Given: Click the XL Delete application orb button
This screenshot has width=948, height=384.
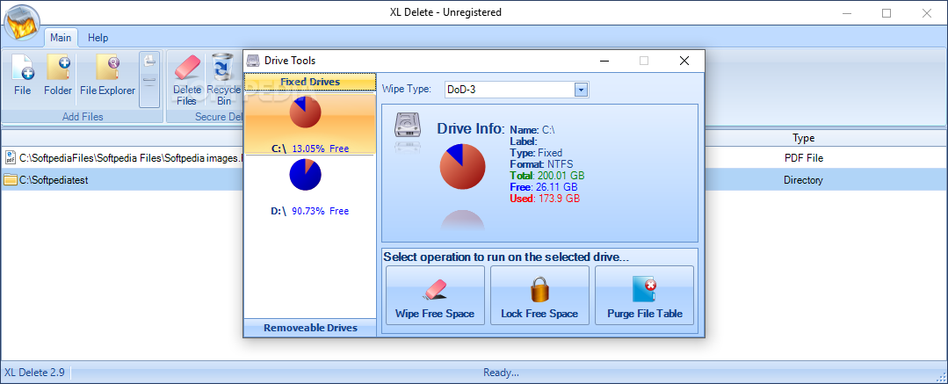Looking at the screenshot, I should [22, 25].
